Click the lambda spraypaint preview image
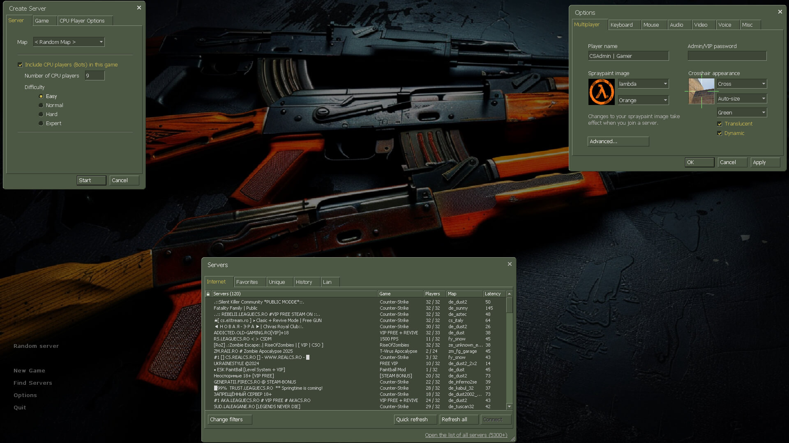789x443 pixels. point(602,92)
